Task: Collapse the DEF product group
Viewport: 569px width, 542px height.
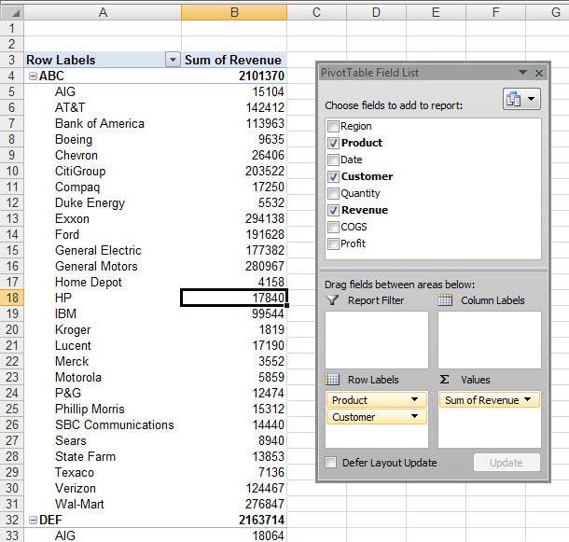Action: point(34,520)
